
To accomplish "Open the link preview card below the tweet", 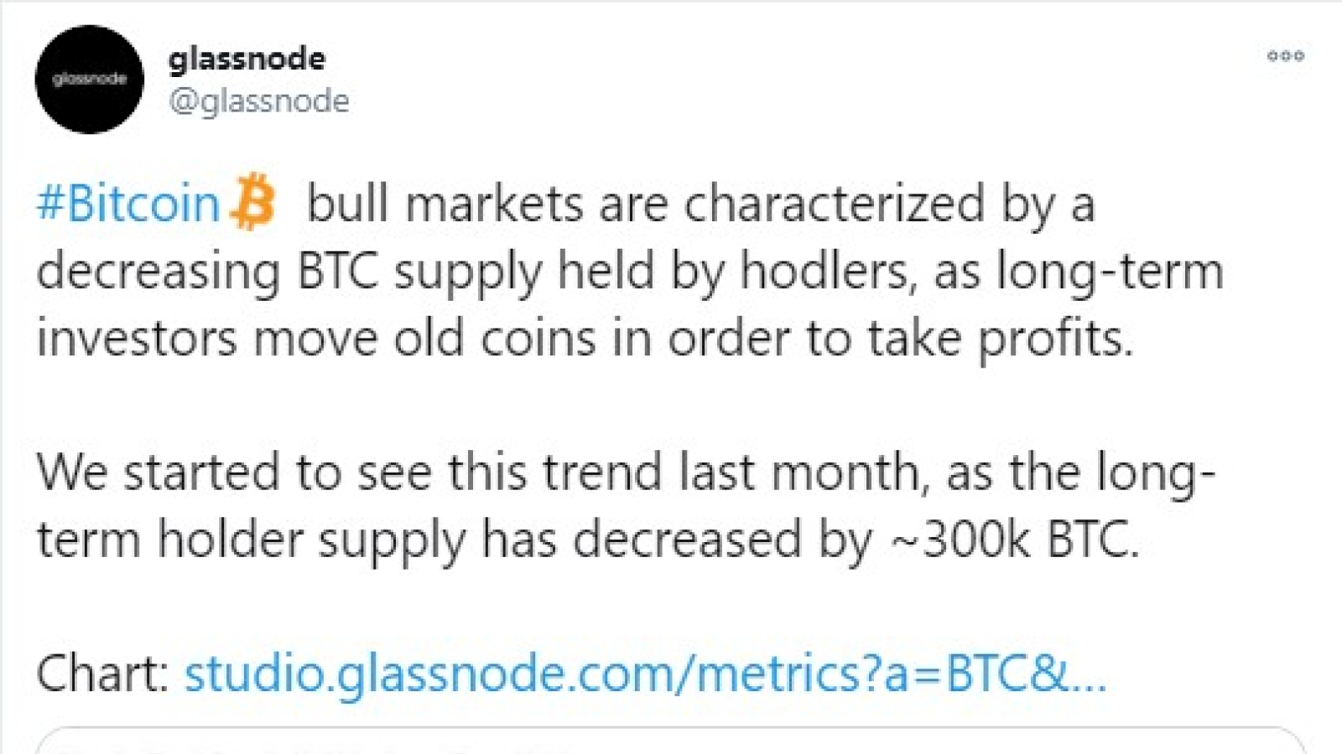I will coord(671,741).
